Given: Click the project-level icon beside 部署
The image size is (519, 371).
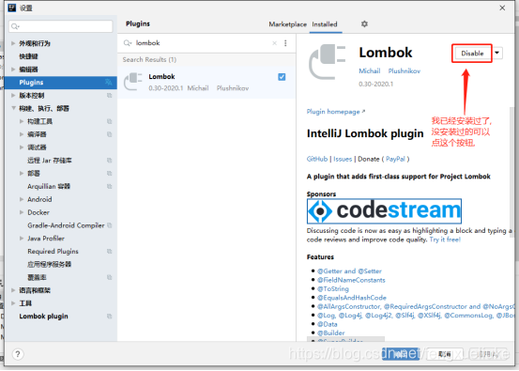Looking at the screenshot, I should [109, 173].
